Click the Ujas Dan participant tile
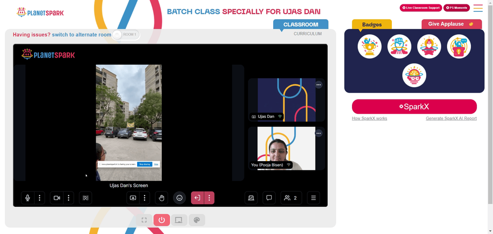Viewport: 493px width, 234px height. point(286,100)
